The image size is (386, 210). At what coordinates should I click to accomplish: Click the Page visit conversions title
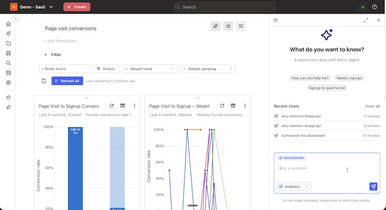(x=70, y=28)
